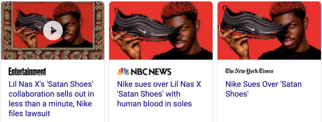Click the blank area below the NYT headline
Screen dimensions: 322x122
pos(269,111)
